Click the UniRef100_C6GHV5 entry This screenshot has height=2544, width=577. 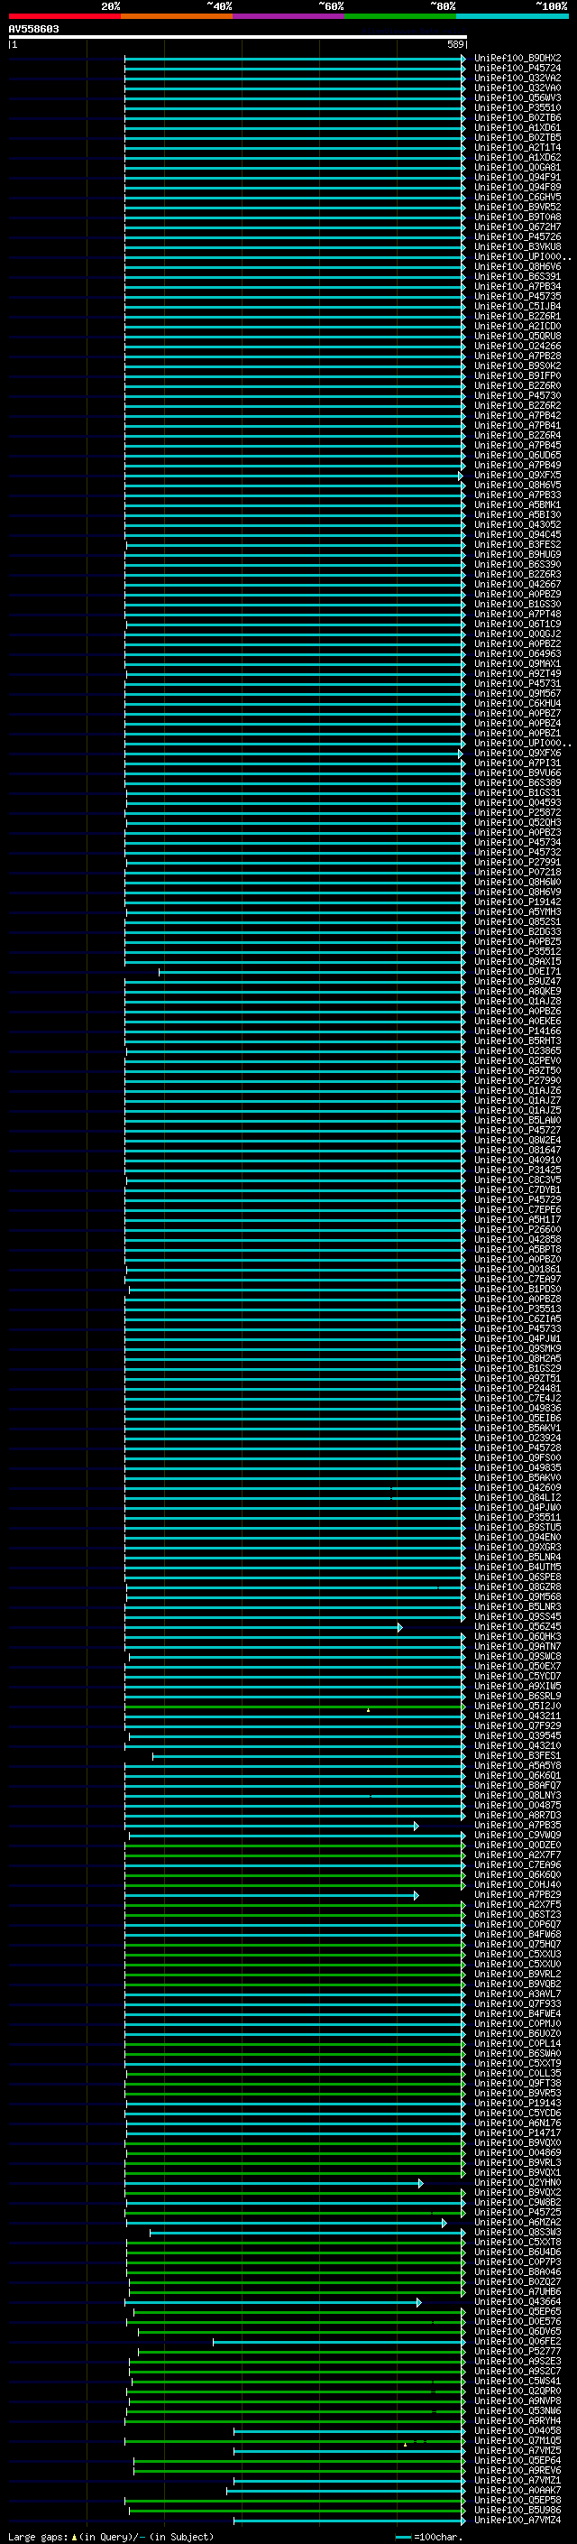point(517,198)
